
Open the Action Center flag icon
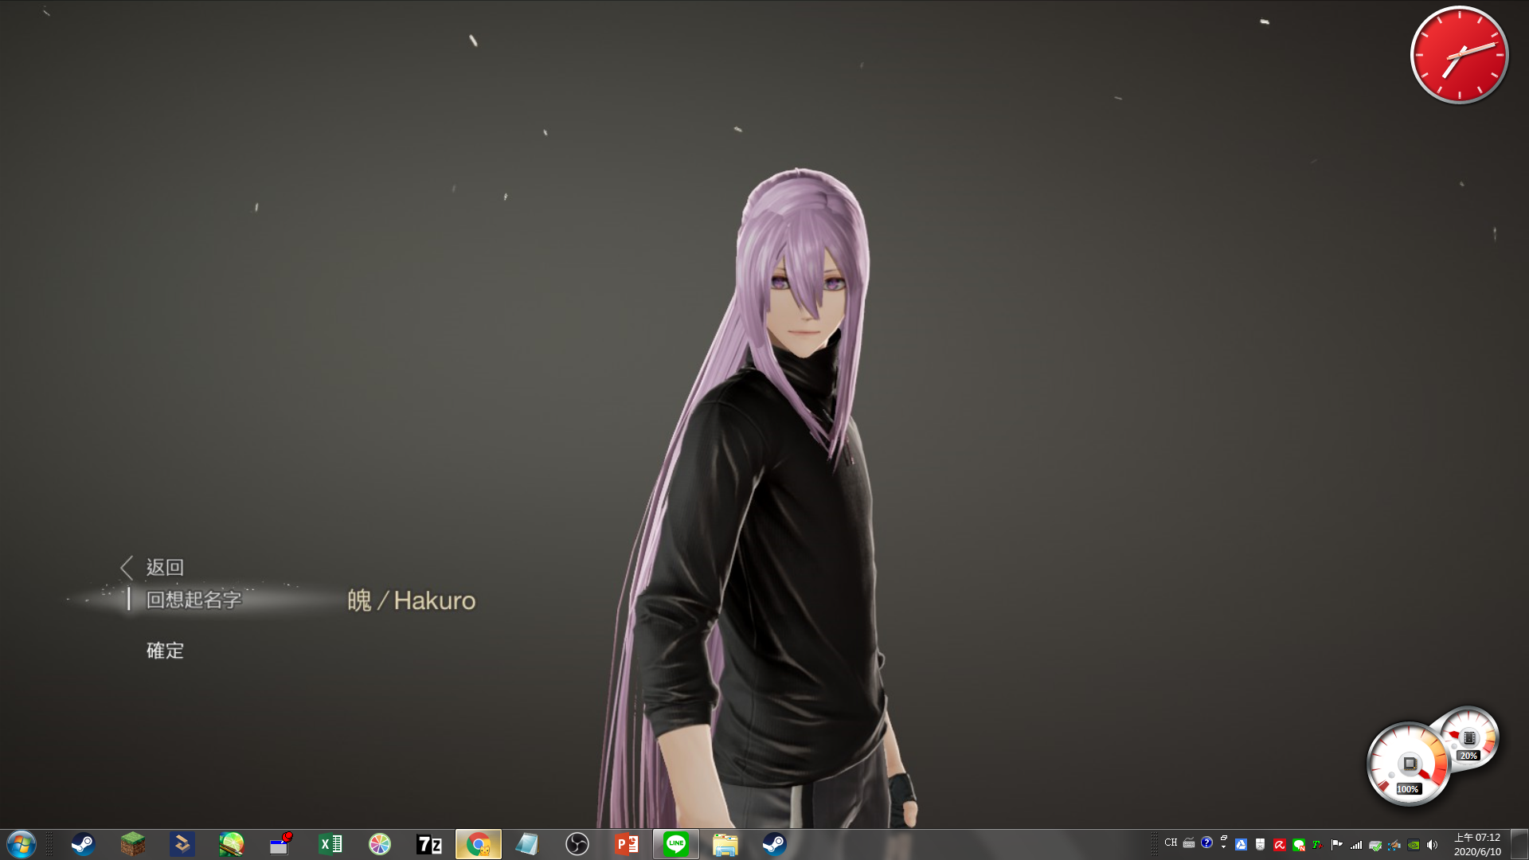click(x=1336, y=845)
